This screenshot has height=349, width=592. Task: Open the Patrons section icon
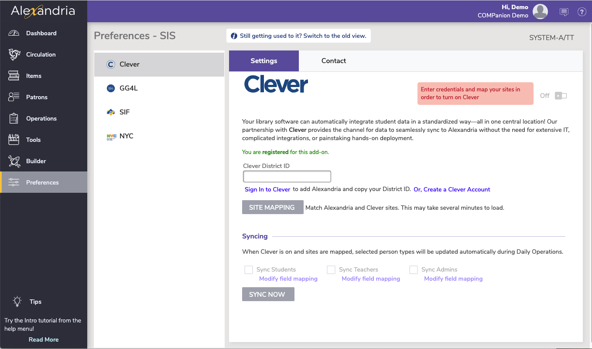click(14, 97)
